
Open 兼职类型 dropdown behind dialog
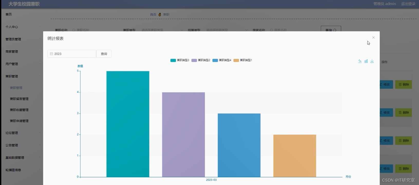[162, 30]
